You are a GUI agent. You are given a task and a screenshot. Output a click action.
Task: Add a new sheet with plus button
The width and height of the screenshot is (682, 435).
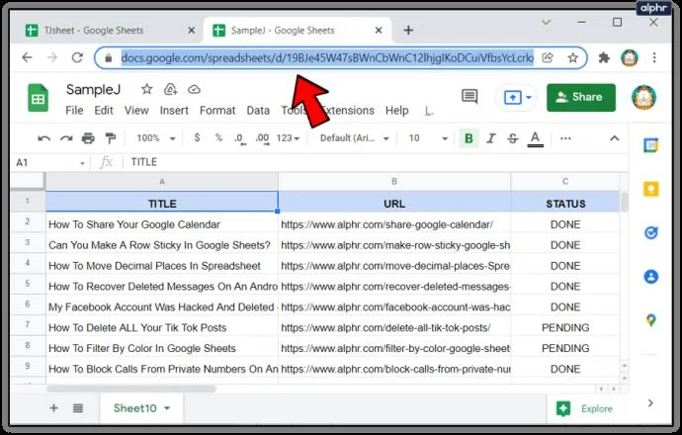coord(54,408)
